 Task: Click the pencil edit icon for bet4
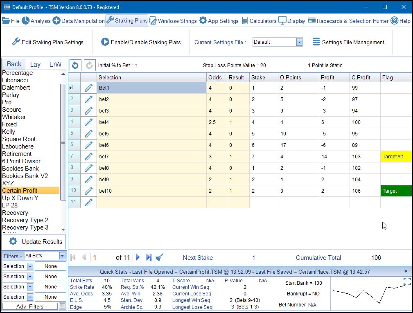pyautogui.click(x=88, y=122)
